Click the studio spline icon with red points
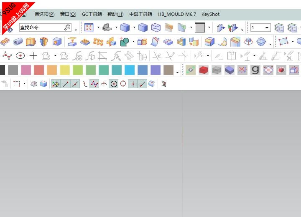 click(7, 56)
